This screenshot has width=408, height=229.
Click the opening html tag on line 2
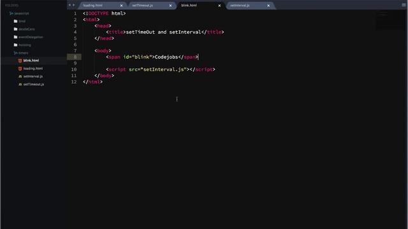[91, 20]
